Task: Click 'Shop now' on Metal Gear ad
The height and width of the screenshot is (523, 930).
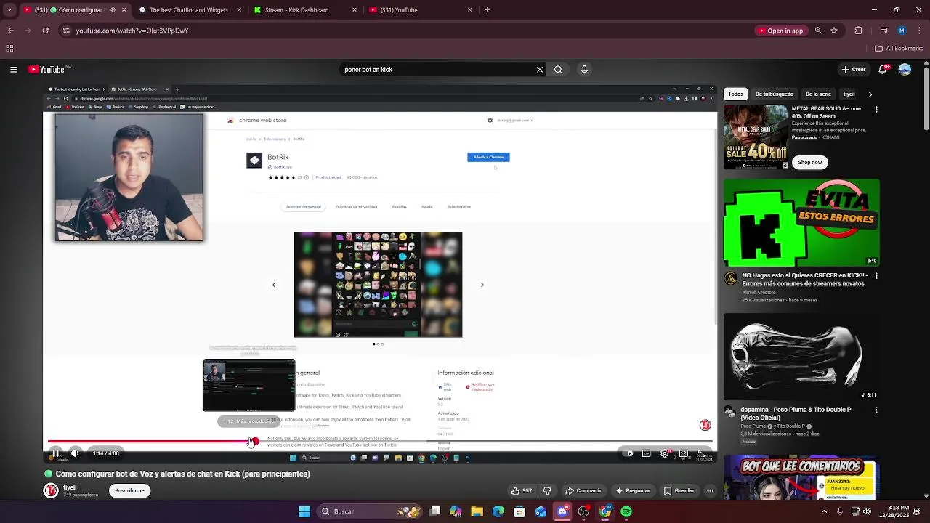Action: 809,162
